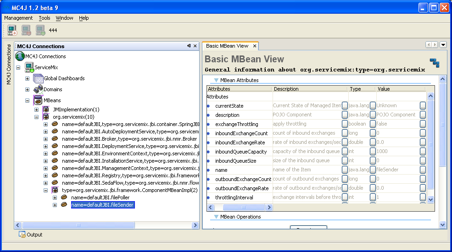Click the MBeans jar icon
Image resolution: width=452 pixels, height=252 pixels.
coord(38,100)
